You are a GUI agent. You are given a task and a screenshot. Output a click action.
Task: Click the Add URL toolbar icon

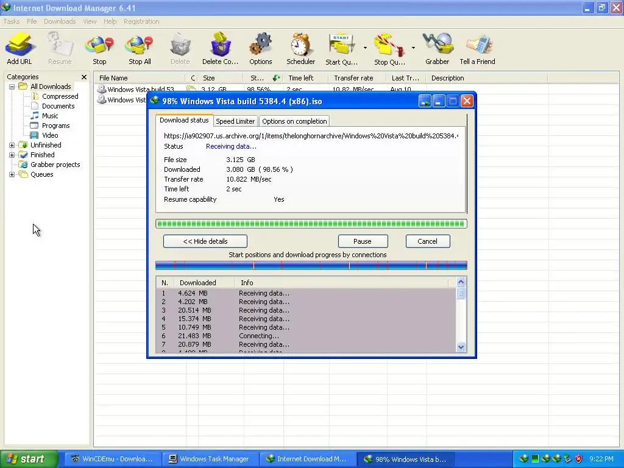tap(19, 49)
